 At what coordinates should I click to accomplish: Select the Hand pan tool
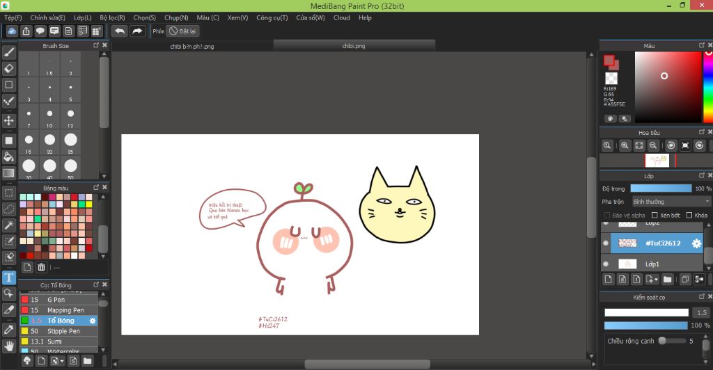[8, 346]
